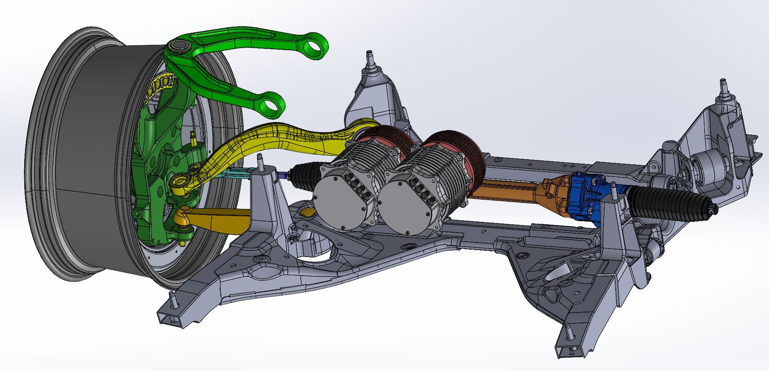This screenshot has height=371, width=769.
Task: Select the large black rack boot near the blue housing
Action: tap(670, 204)
